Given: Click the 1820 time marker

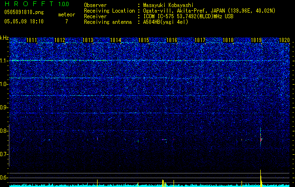Looking at the screenshot, I should (284, 41).
